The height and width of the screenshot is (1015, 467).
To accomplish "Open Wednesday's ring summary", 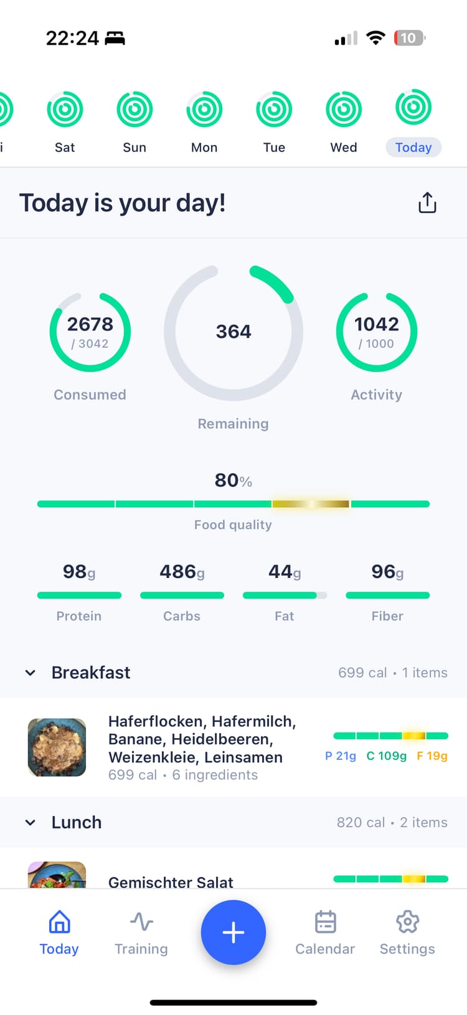I will click(x=344, y=110).
